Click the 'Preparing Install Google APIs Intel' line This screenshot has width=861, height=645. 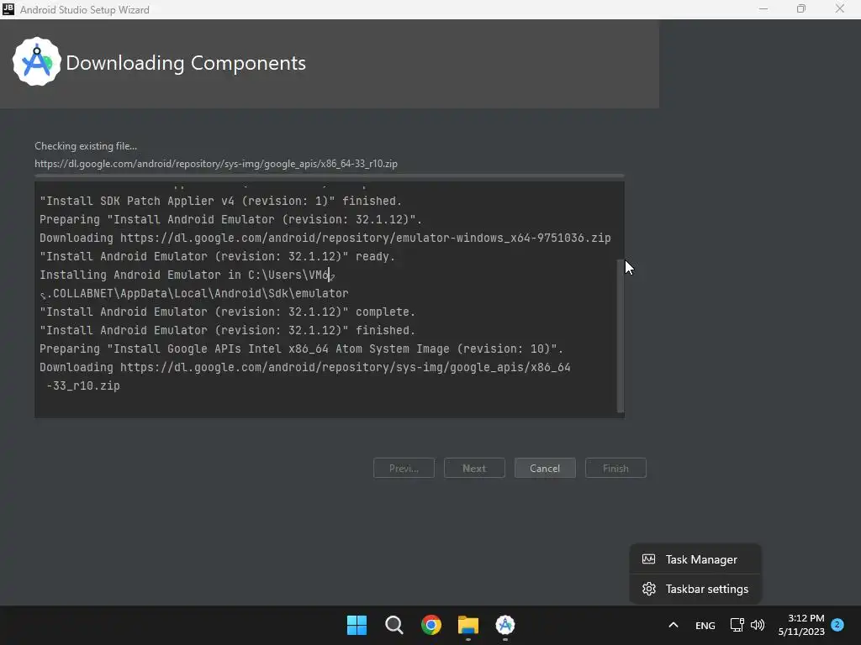302,349
